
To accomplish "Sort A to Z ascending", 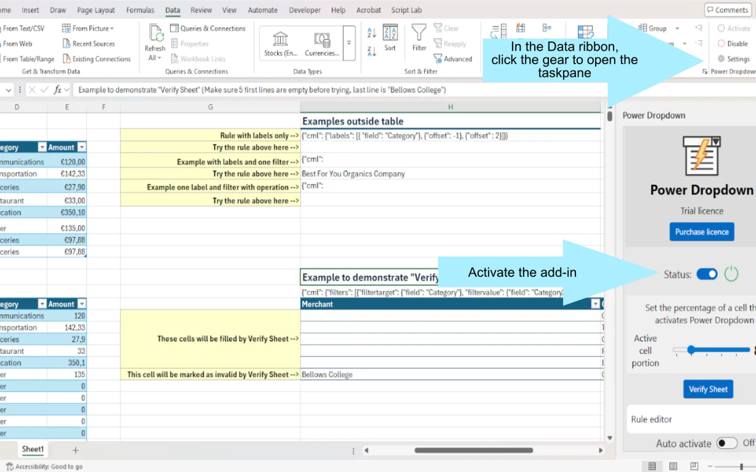I will (371, 32).
